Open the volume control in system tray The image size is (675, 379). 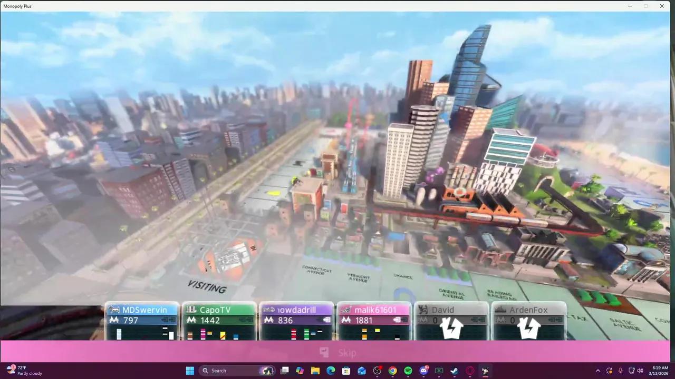[x=640, y=371]
